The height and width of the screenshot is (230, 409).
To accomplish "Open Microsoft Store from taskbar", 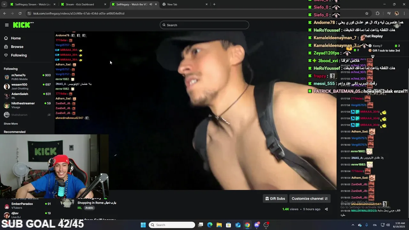I will [228, 225].
